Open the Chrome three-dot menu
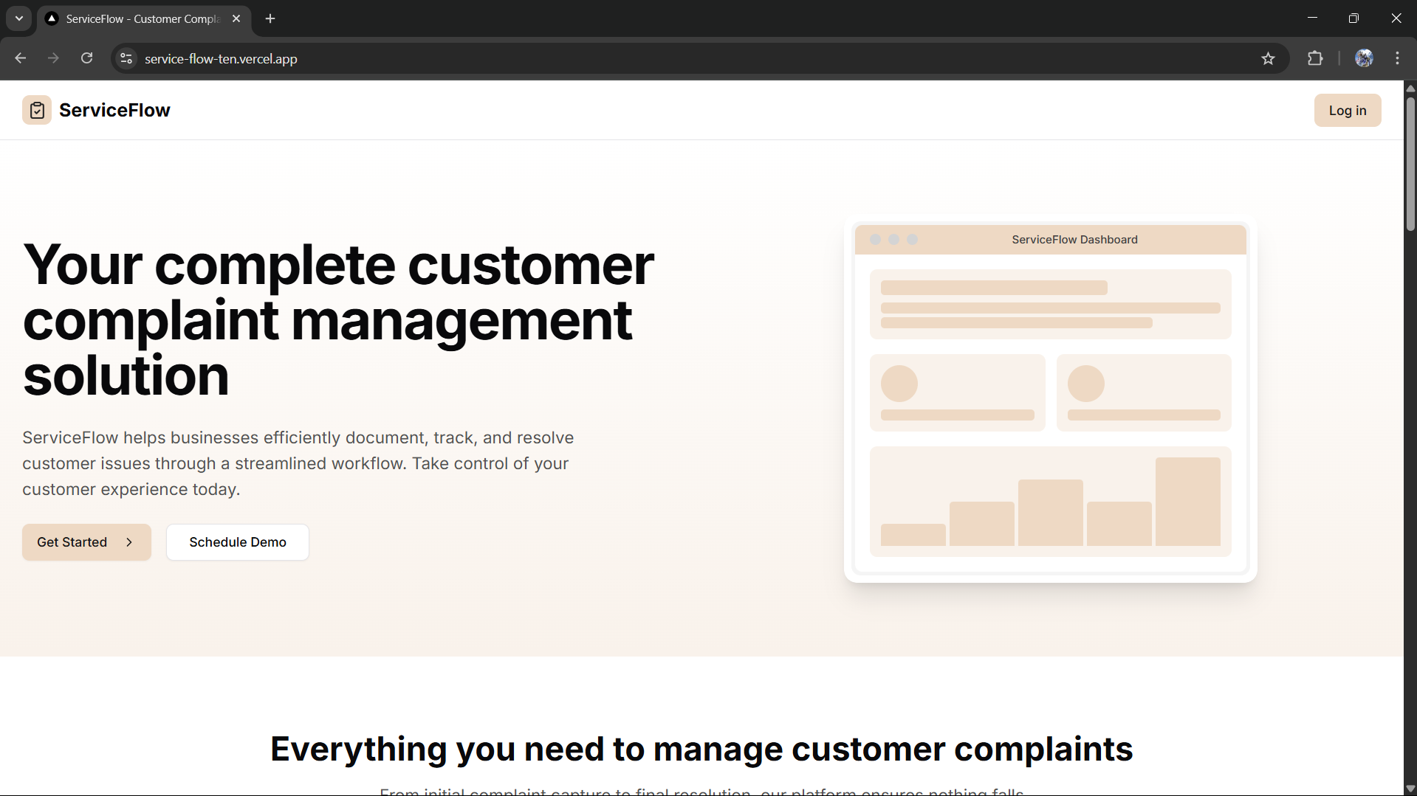The width and height of the screenshot is (1417, 796). (x=1397, y=58)
